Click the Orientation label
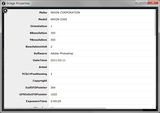 coord(39,26)
